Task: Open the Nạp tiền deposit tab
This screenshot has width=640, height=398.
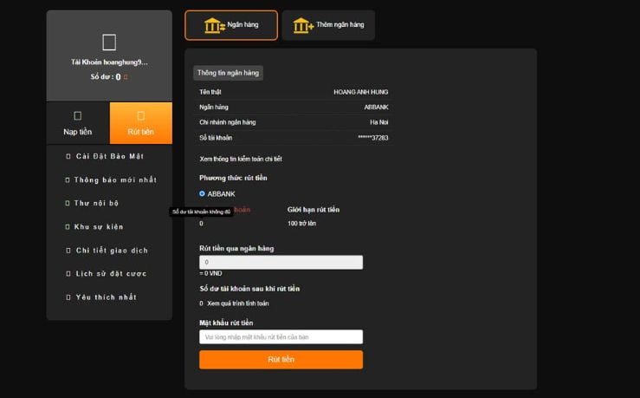Action: tap(78, 123)
